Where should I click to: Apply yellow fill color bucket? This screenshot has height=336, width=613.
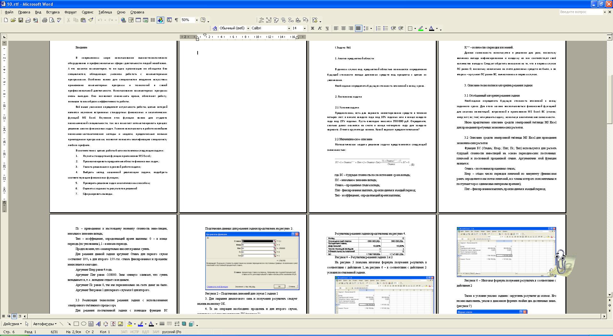click(x=130, y=324)
